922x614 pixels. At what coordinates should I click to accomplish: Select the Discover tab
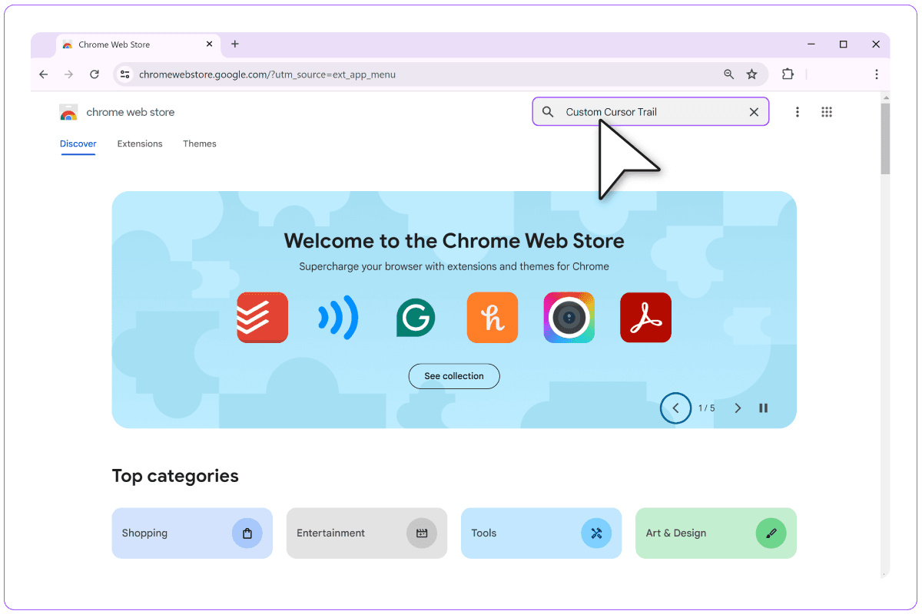click(x=78, y=144)
